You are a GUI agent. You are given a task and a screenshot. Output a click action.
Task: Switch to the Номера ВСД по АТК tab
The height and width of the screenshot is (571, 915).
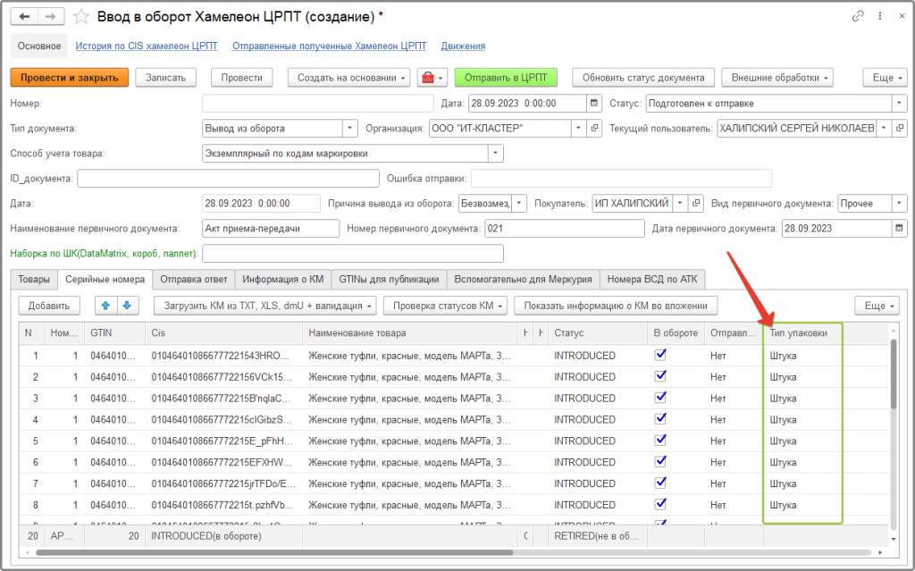[652, 279]
